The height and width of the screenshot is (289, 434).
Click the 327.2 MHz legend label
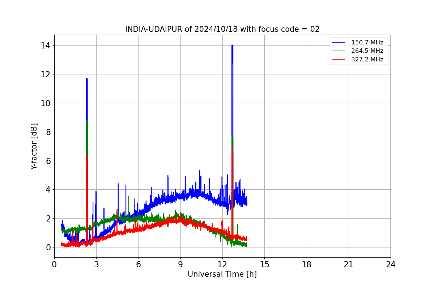coord(367,60)
